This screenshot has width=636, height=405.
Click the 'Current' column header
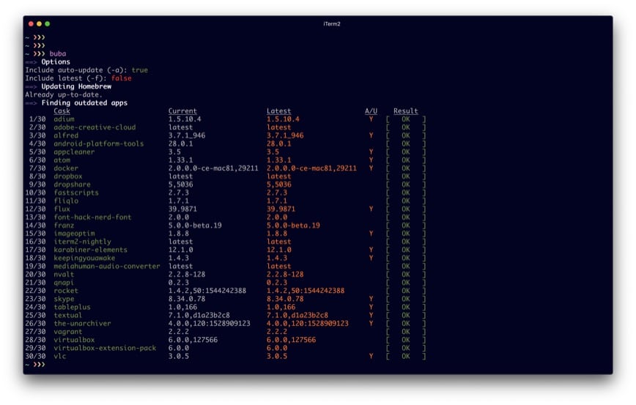(x=182, y=111)
